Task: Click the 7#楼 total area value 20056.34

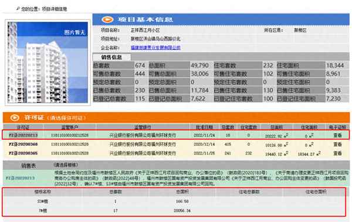Action: (x=182, y=211)
